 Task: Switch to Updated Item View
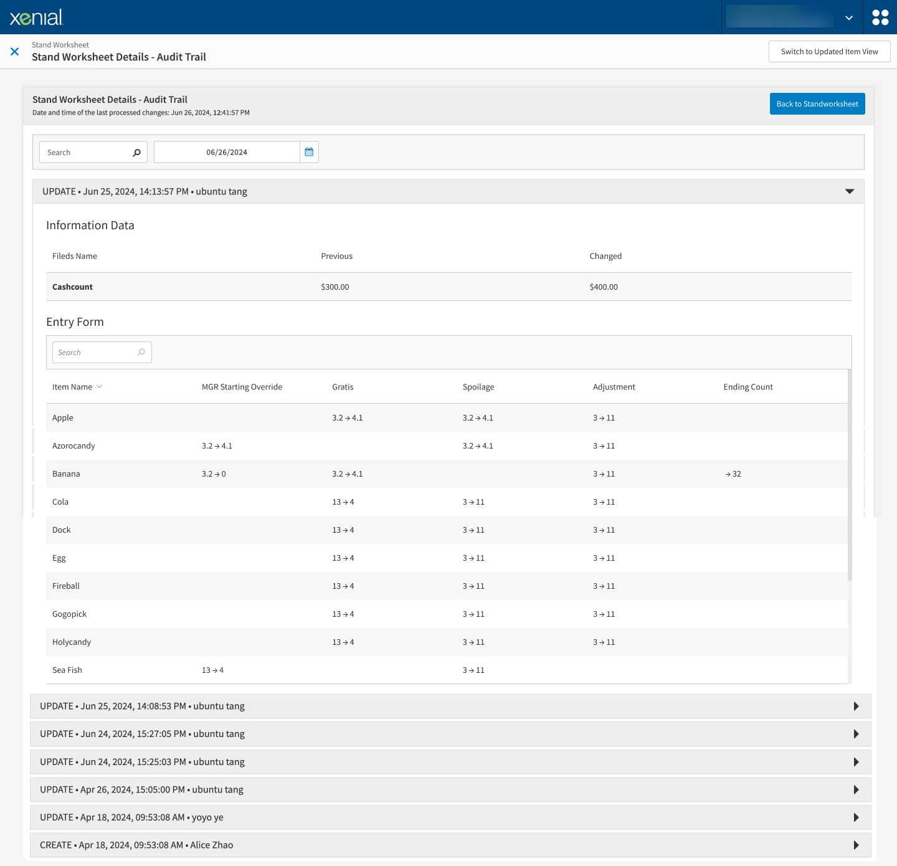point(829,51)
